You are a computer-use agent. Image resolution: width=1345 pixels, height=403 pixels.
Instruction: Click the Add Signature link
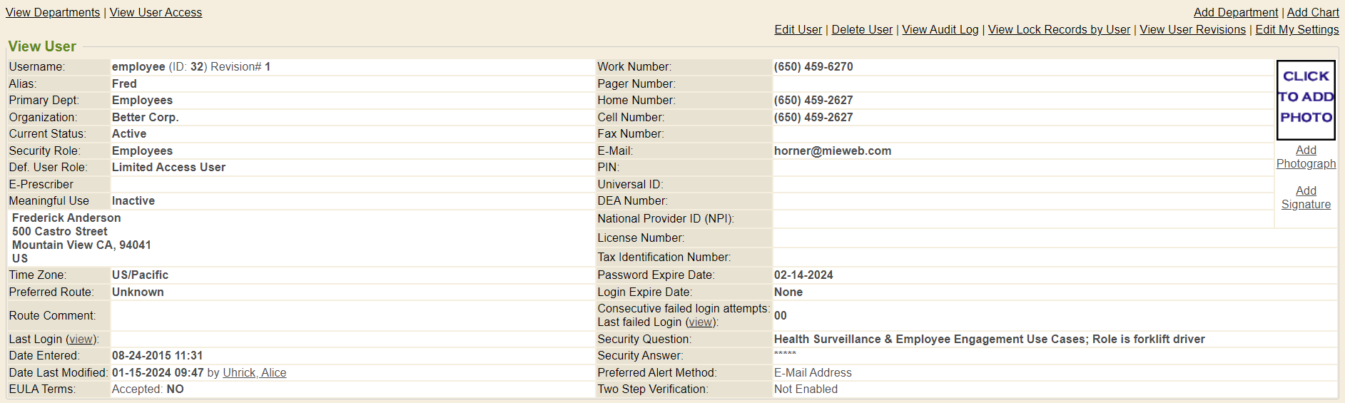point(1306,198)
